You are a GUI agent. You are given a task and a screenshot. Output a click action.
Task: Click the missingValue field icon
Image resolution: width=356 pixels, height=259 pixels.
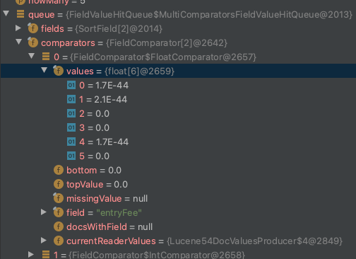point(58,198)
